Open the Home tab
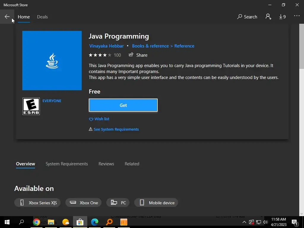The image size is (304, 228). pos(24,17)
